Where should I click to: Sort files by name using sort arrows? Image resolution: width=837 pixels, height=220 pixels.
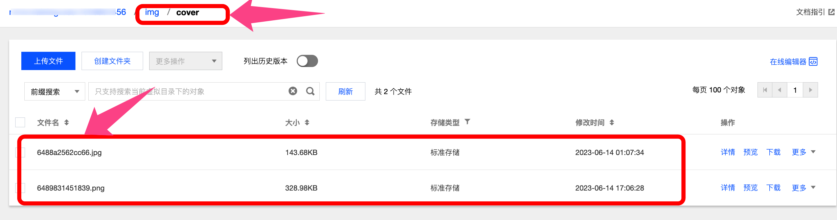pyautogui.click(x=67, y=123)
